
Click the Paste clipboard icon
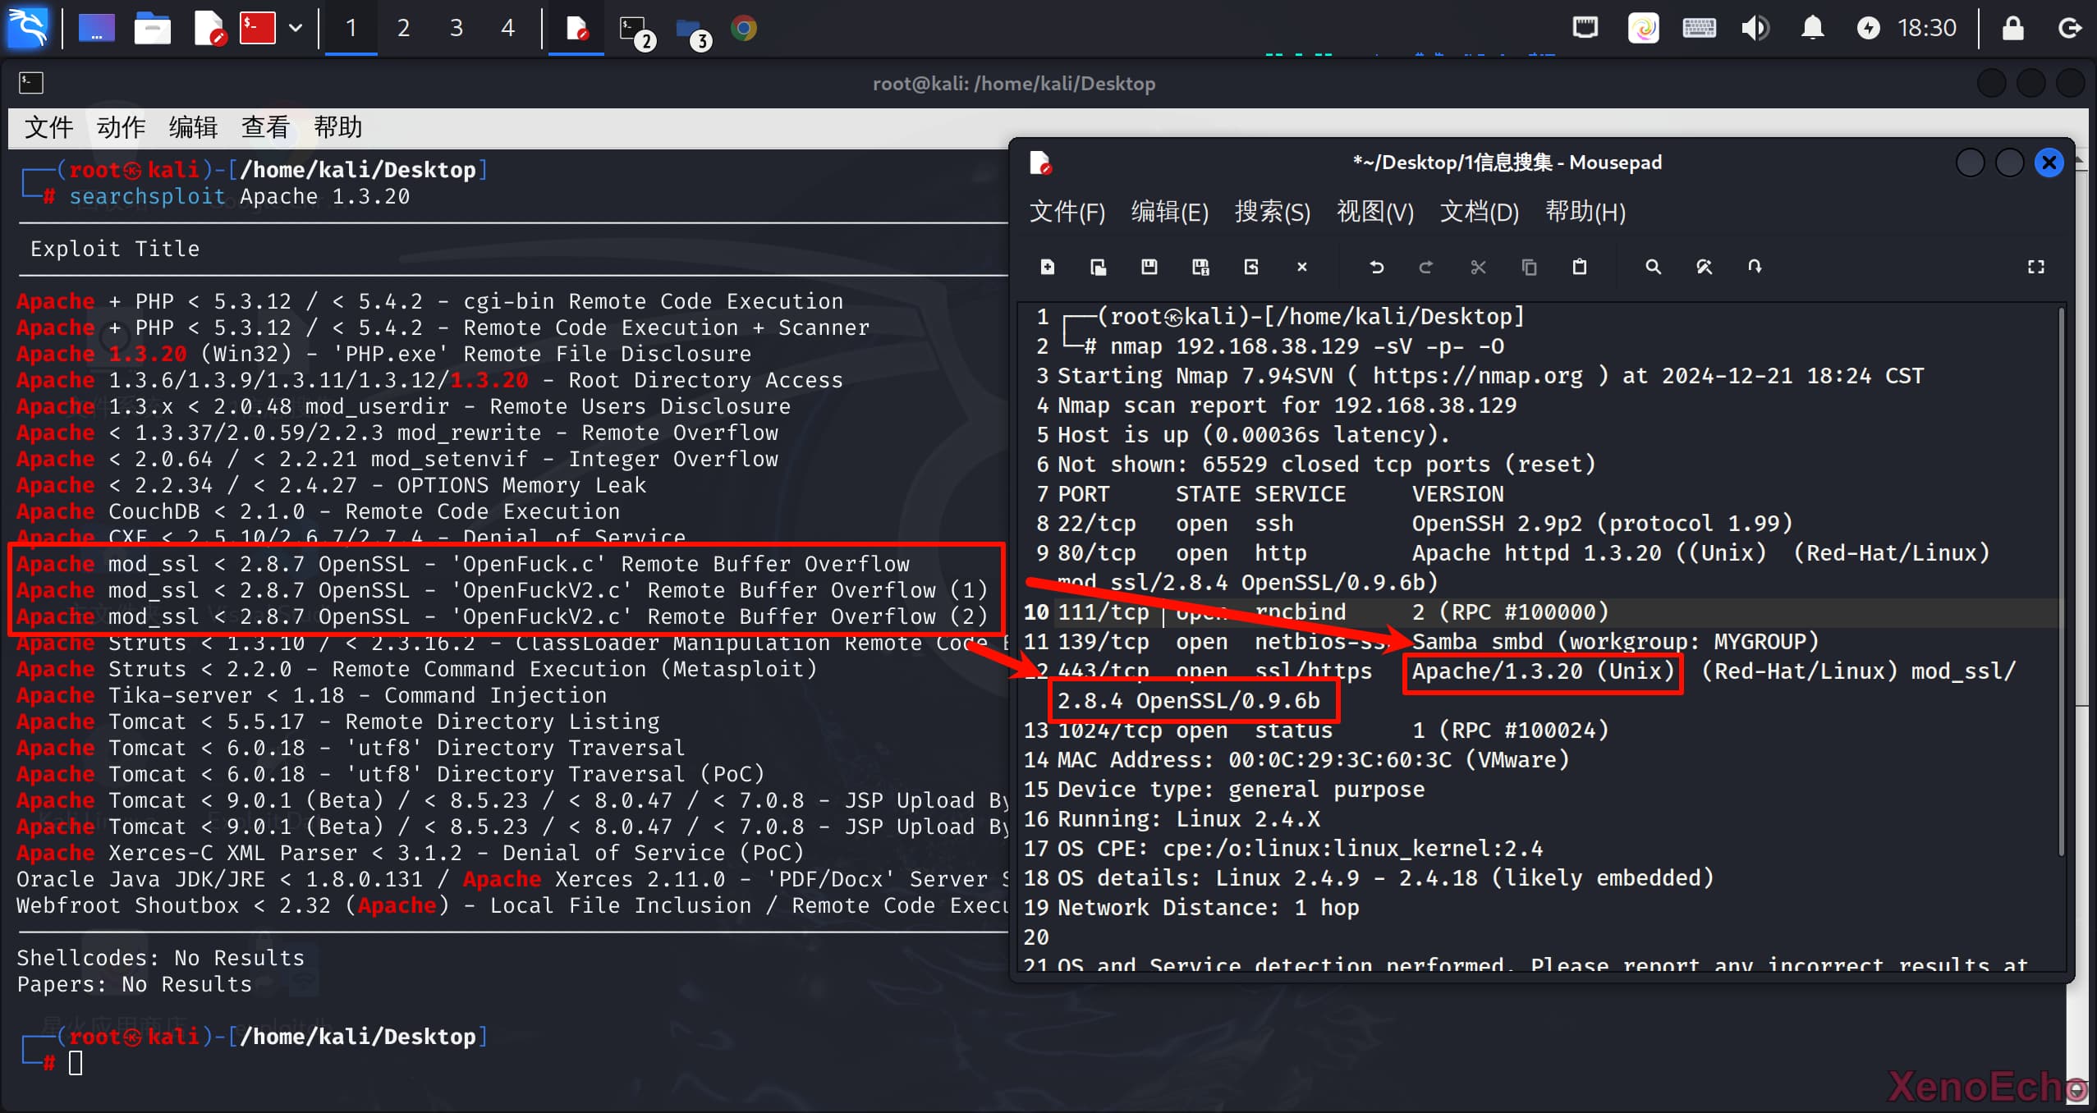coord(1579,267)
